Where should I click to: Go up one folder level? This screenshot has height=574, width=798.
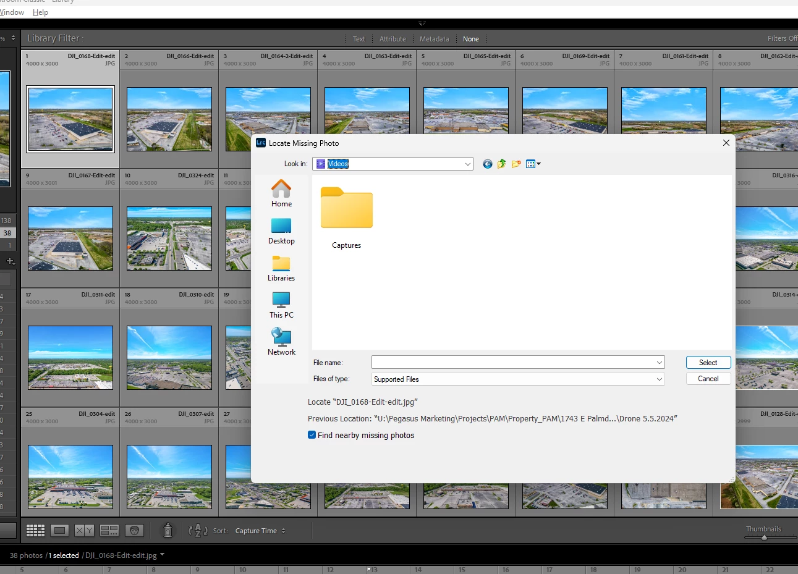tap(501, 164)
